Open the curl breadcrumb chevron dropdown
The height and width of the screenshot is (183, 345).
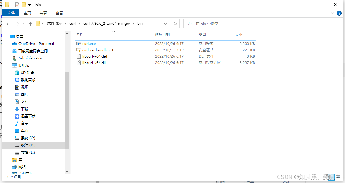(x=79, y=23)
